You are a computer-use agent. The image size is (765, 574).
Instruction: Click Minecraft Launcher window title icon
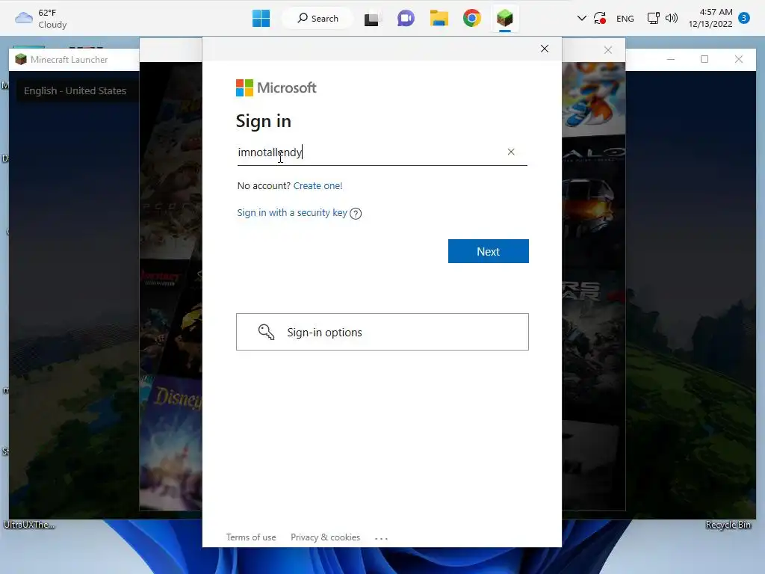click(x=21, y=60)
